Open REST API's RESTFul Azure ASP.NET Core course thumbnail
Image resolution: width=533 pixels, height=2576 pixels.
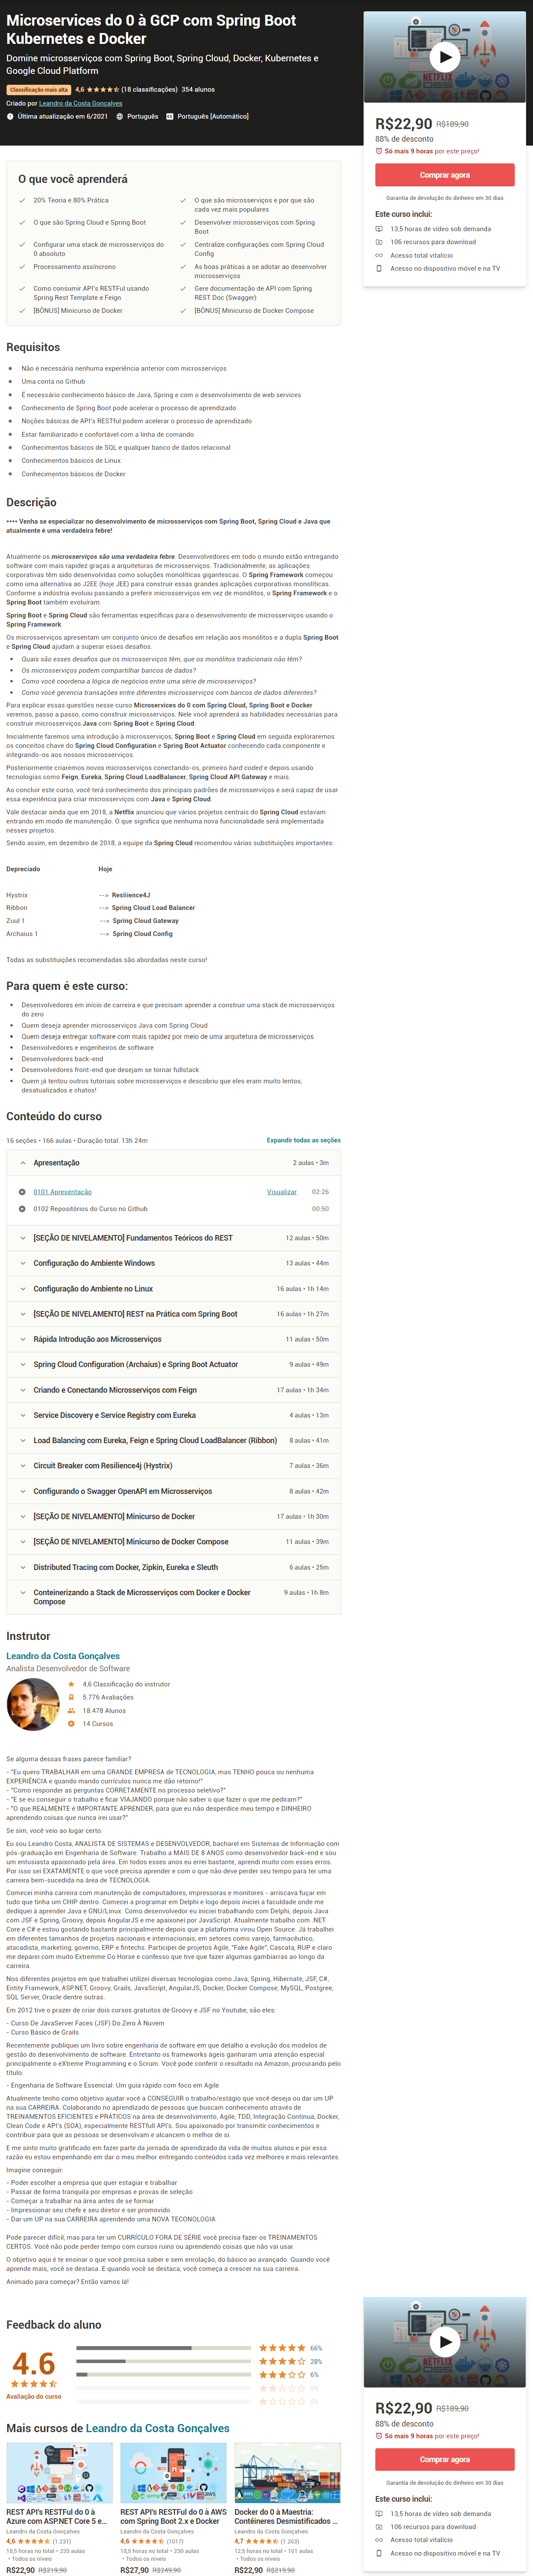(x=59, y=2472)
